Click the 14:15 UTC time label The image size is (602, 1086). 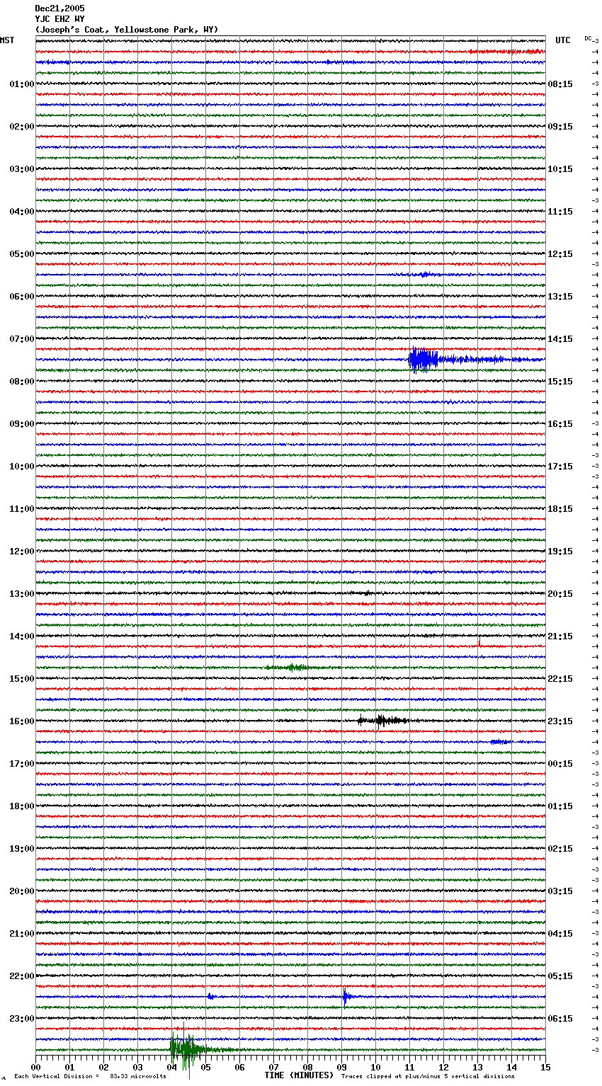click(x=560, y=339)
